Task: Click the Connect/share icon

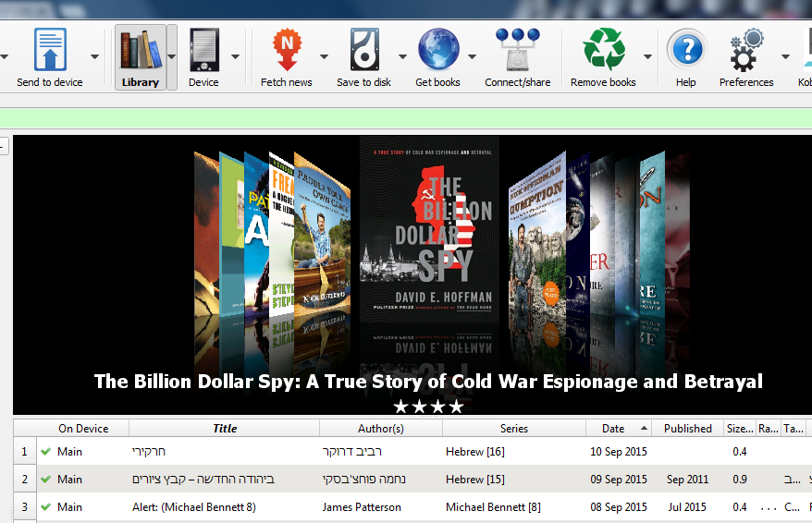Action: tap(518, 50)
